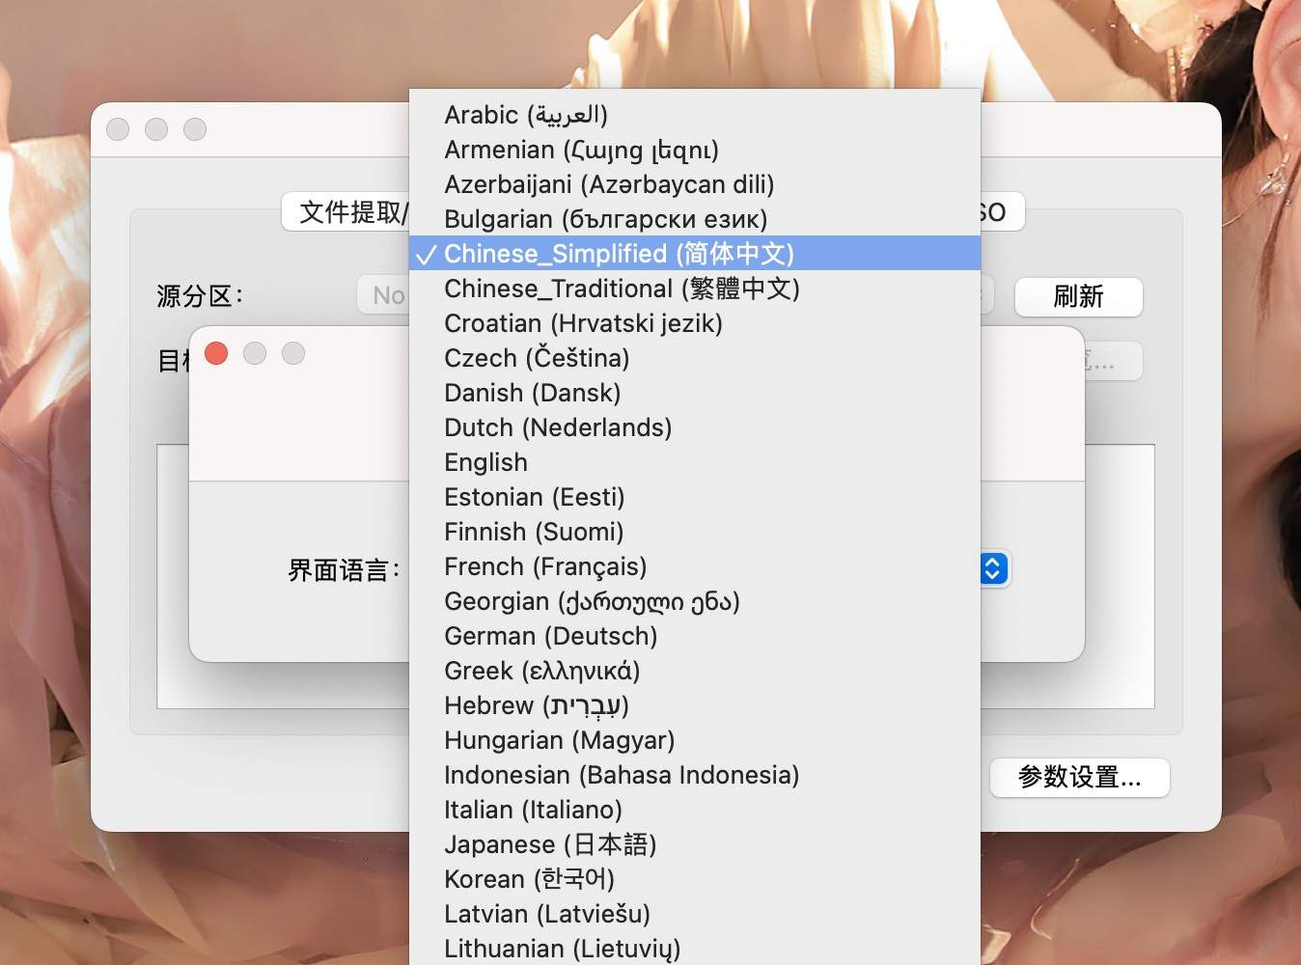This screenshot has height=965, width=1301.
Task: Select Finnish (Suomi) language option
Action: tap(533, 532)
